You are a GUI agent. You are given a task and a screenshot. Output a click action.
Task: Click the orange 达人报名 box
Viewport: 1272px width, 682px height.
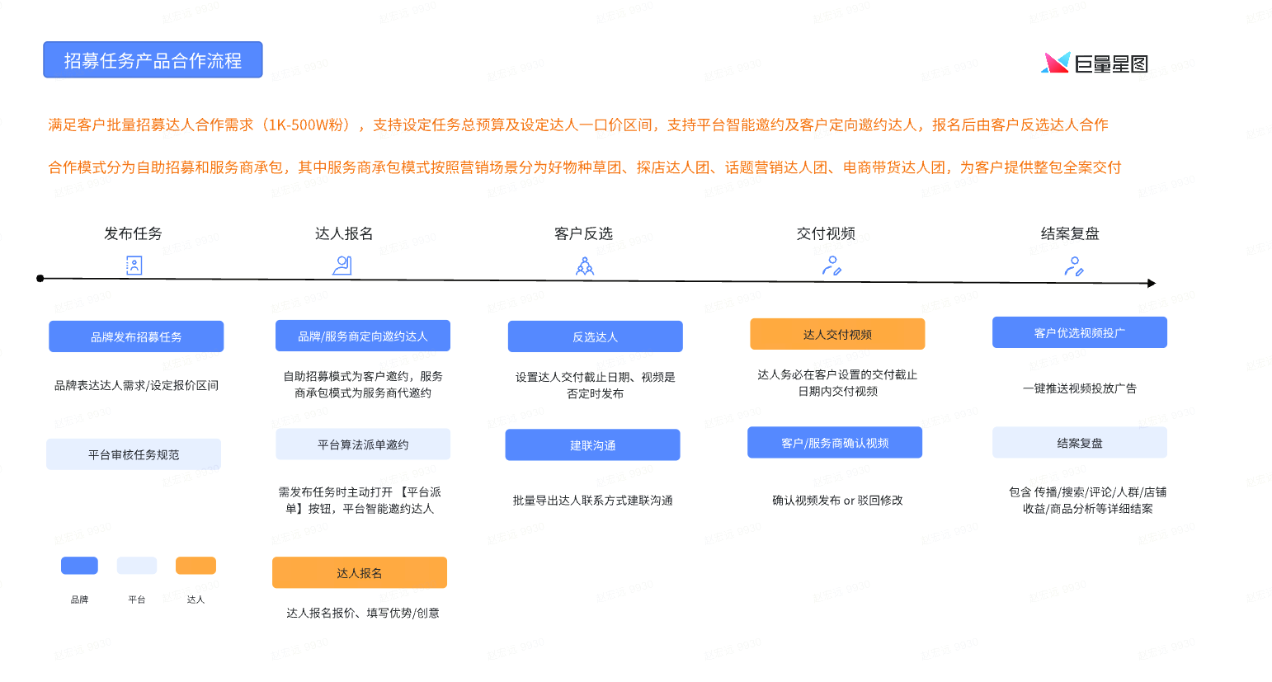[360, 573]
